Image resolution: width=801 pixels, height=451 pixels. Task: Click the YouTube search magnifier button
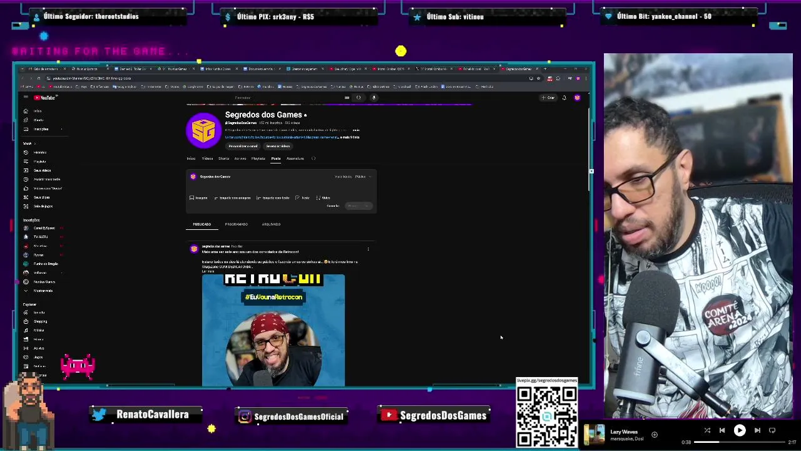[359, 98]
